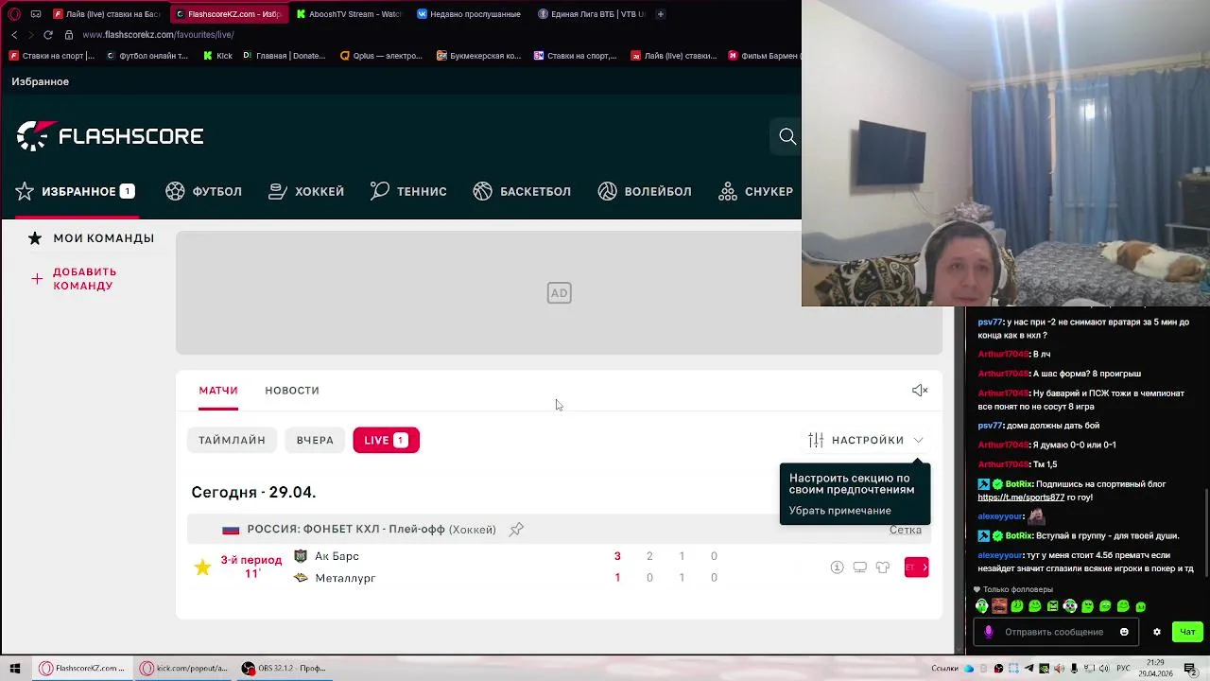Go to the Футбол section
This screenshot has height=681, width=1210.
[204, 191]
